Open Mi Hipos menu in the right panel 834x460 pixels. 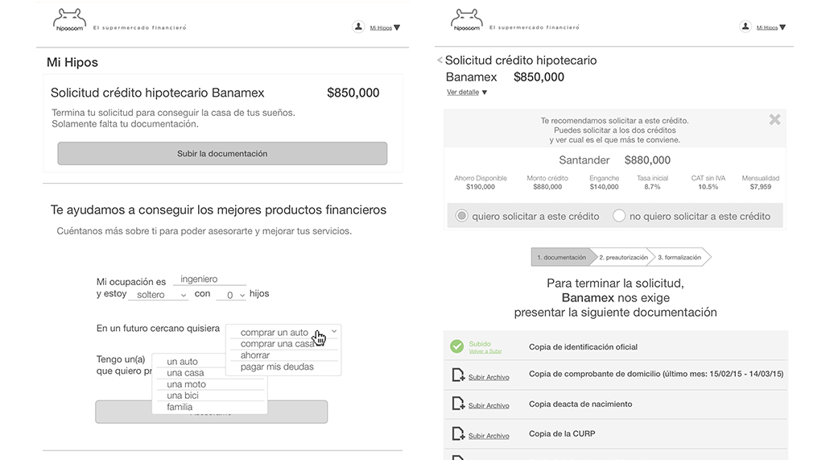coord(771,27)
